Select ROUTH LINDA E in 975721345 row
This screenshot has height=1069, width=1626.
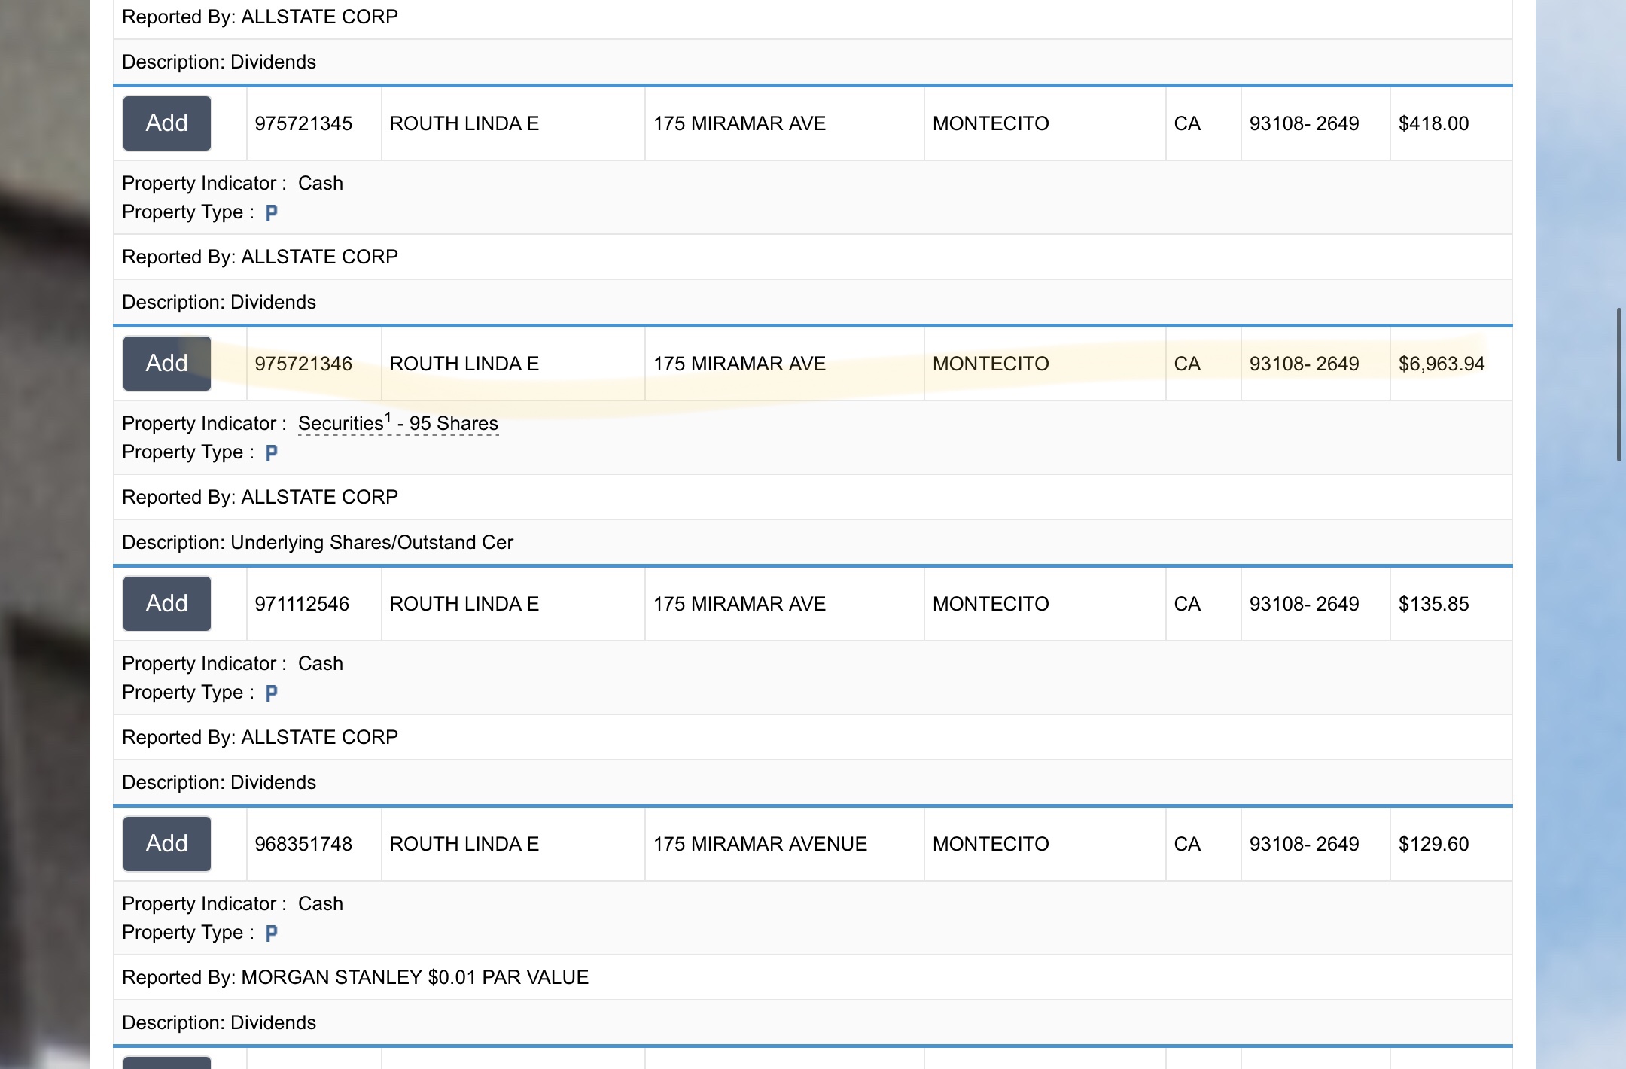(x=464, y=123)
